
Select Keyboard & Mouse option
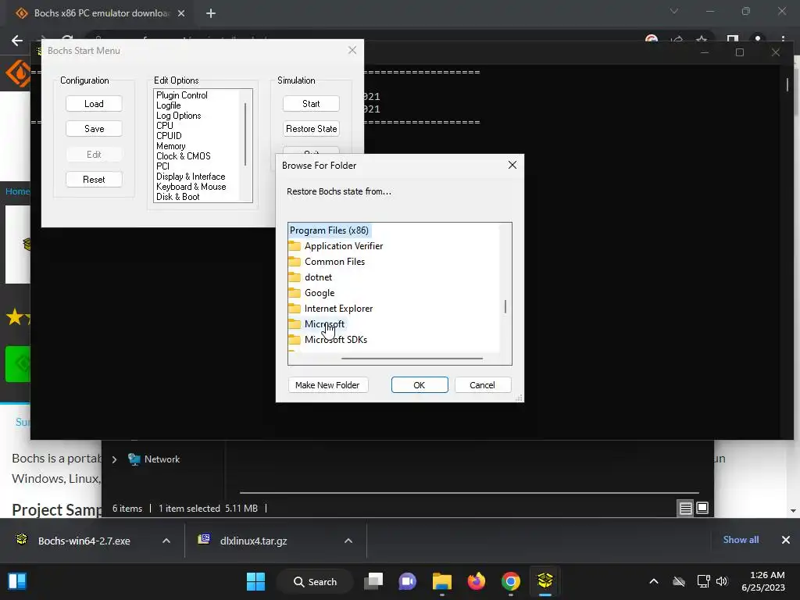point(191,187)
